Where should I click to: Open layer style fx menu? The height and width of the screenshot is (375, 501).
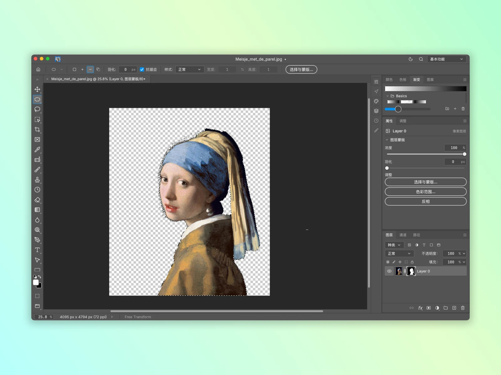point(420,308)
